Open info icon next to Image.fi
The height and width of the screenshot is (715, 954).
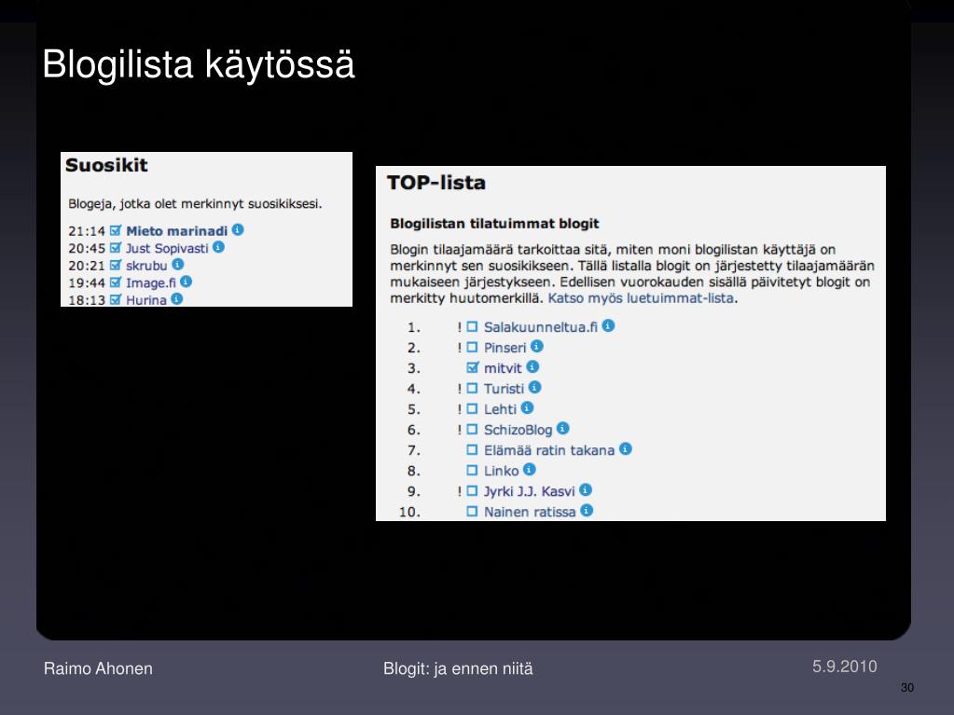(x=187, y=282)
